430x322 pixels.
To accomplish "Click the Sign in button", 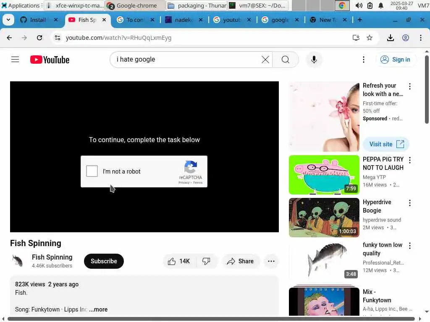I will [395, 60].
